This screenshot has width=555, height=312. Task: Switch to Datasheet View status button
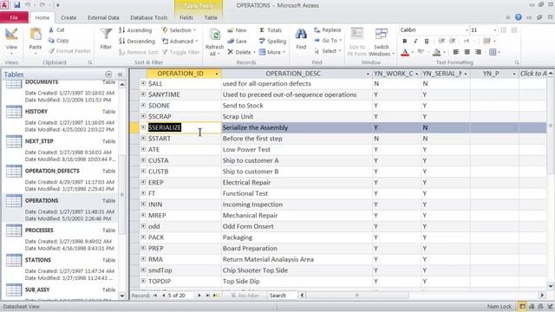click(x=522, y=306)
